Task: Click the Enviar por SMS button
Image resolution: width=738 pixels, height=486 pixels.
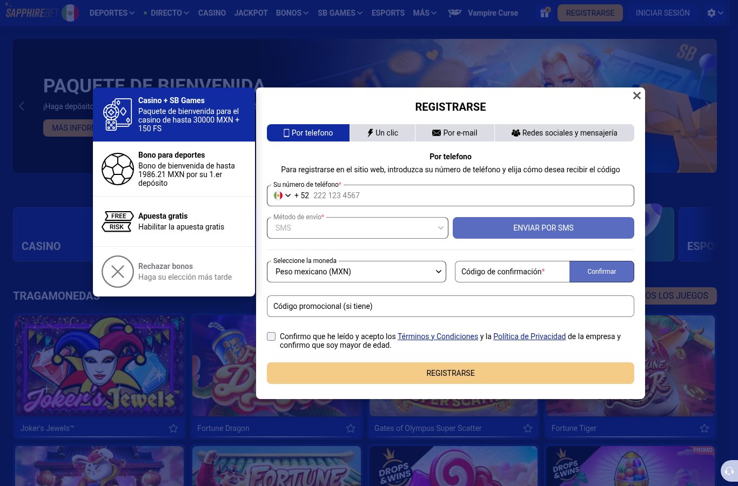Action: (x=544, y=228)
